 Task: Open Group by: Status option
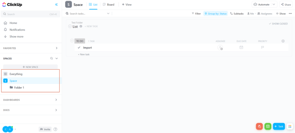point(215,14)
